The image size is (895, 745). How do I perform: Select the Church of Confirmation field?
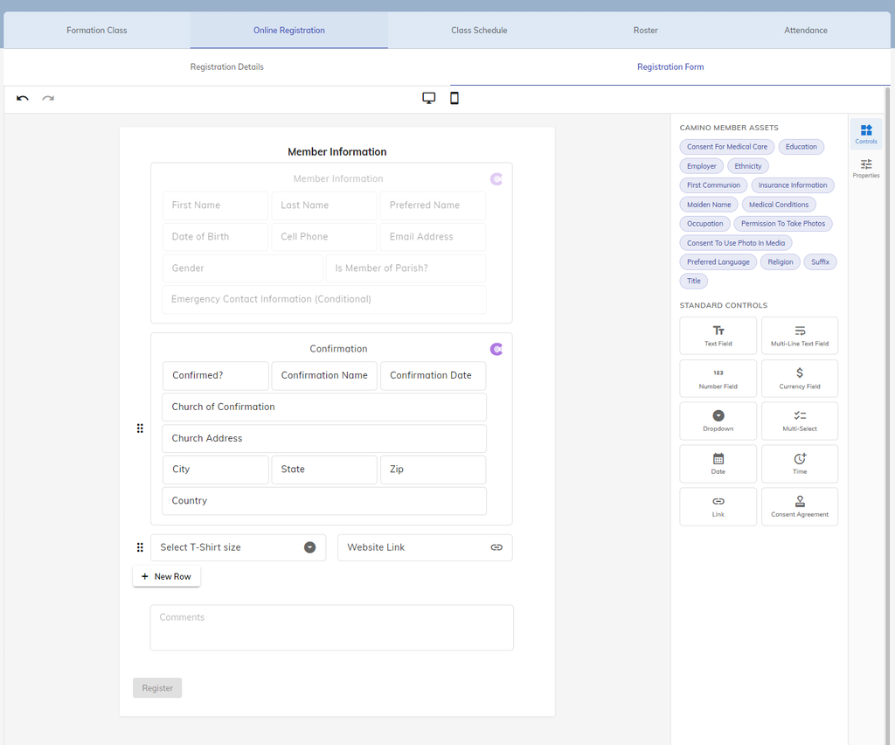[x=324, y=407]
